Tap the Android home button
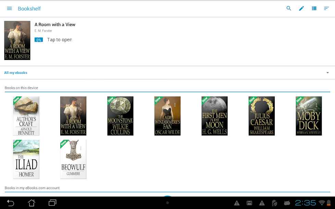The height and width of the screenshot is (209, 335). pos(32,203)
